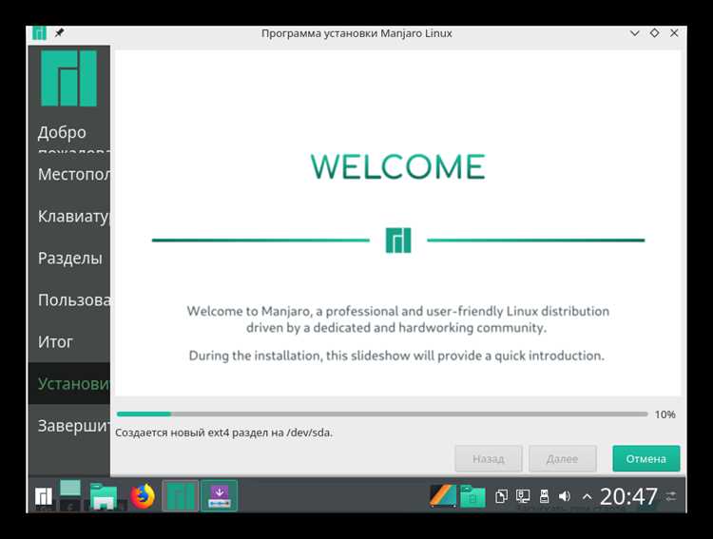Click the 20:47 clock
Screen dimensions: 713x539
click(x=629, y=496)
